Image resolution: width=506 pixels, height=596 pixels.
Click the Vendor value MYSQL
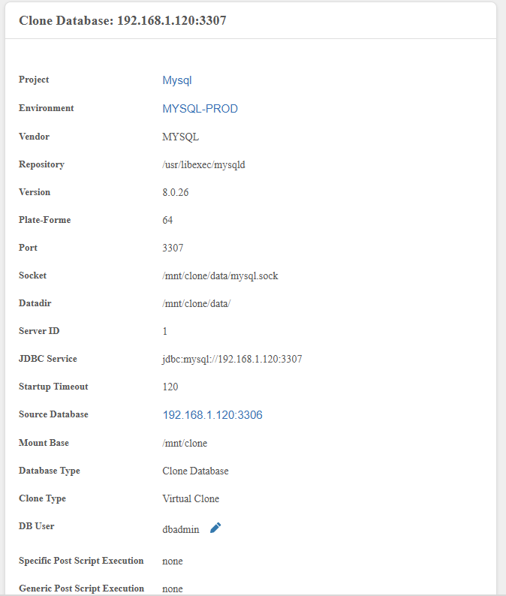pos(180,137)
